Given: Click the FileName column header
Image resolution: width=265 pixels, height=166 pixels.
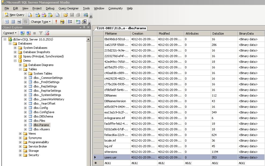Looking at the screenshot, I should 117,34.
